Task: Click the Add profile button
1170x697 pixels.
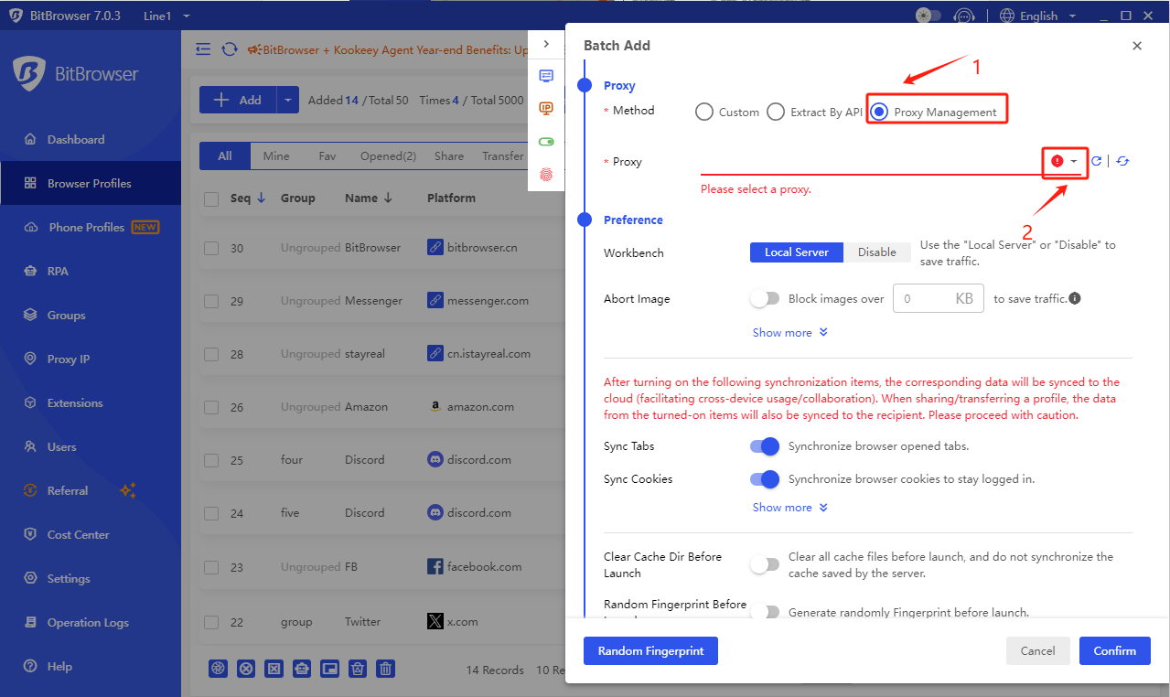Action: 238,100
